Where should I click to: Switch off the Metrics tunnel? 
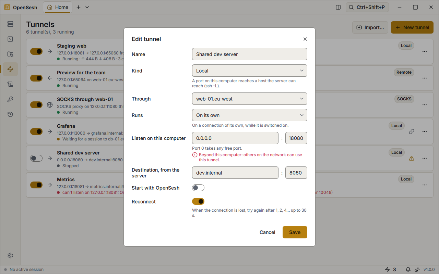point(36,185)
